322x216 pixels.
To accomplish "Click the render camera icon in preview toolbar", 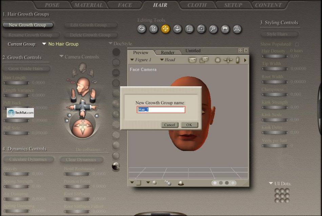I will click(x=192, y=60).
